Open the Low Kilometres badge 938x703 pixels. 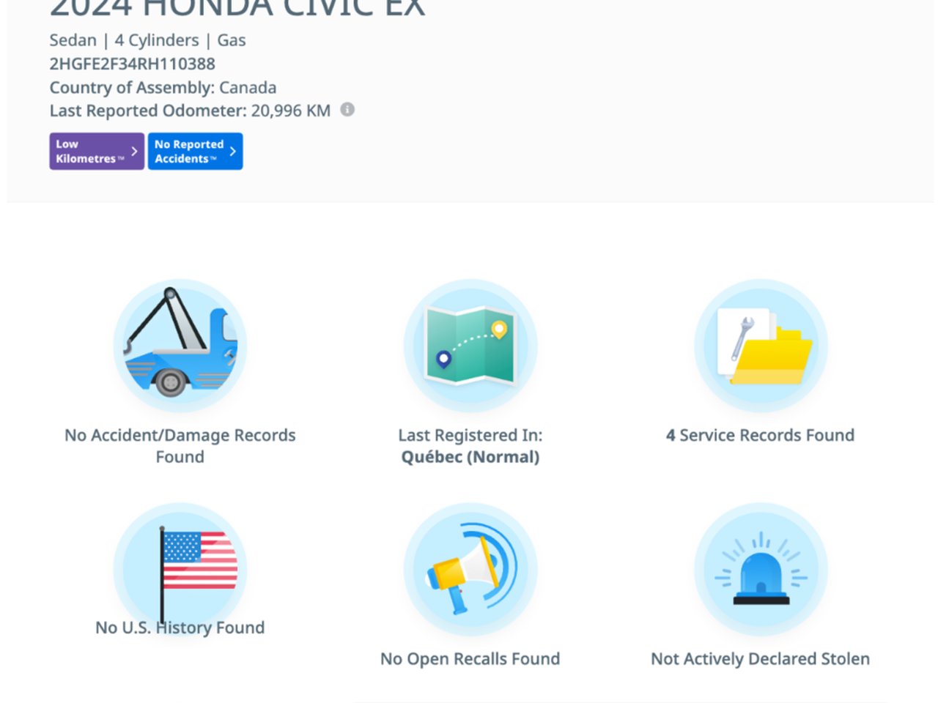pyautogui.click(x=97, y=151)
